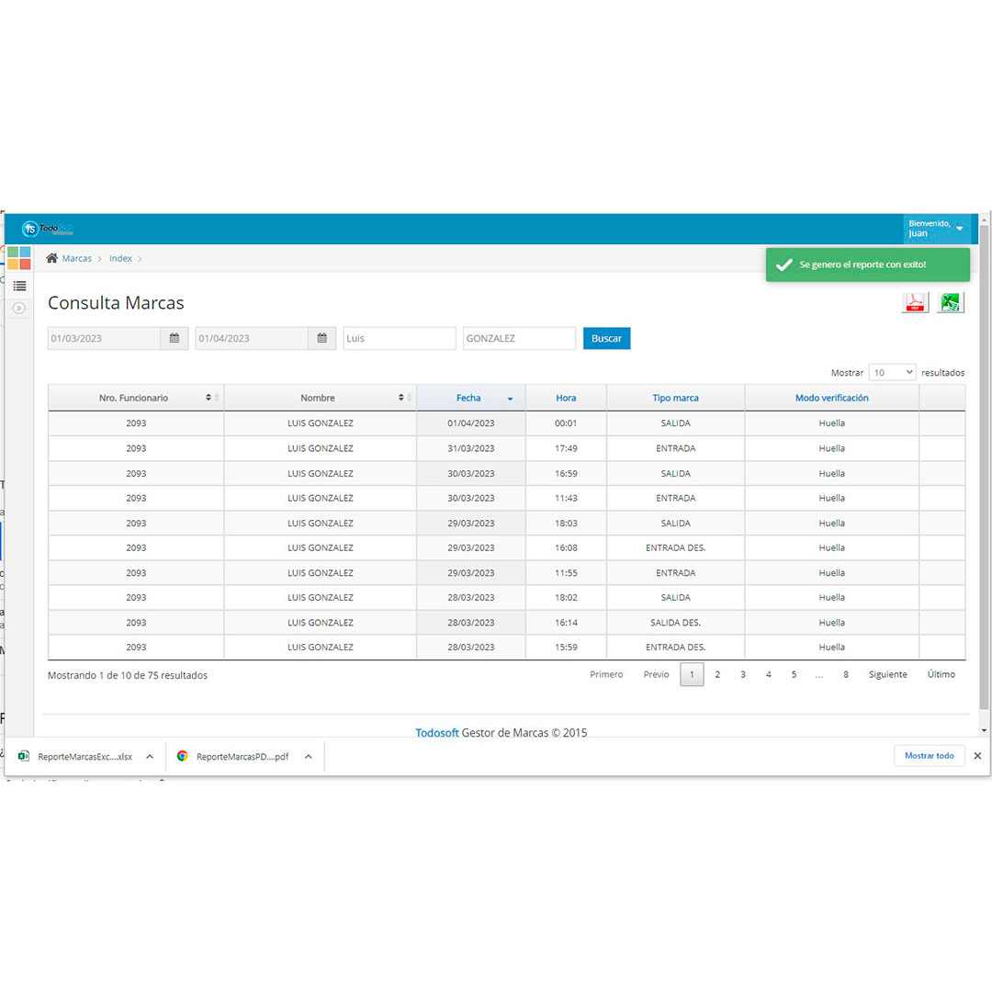The height and width of the screenshot is (992, 992).
Task: Select the cell with time 16:59
Action: (566, 473)
